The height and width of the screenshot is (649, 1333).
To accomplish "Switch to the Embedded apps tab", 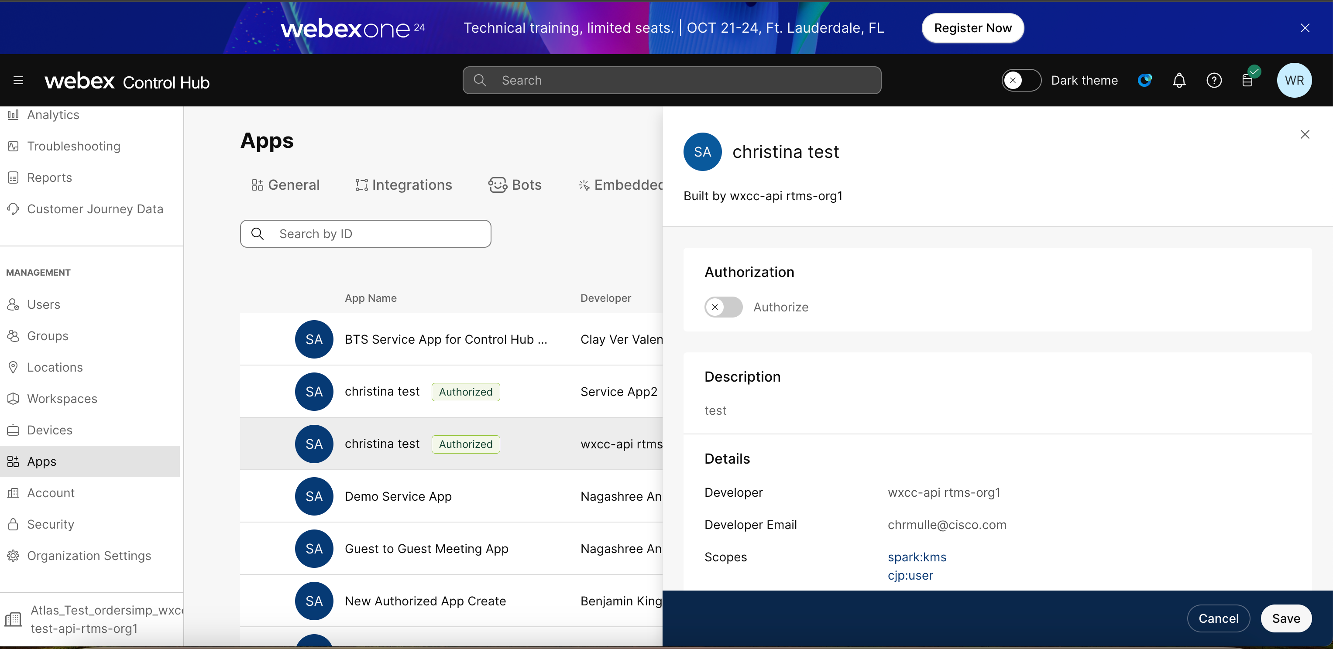I will tap(620, 185).
